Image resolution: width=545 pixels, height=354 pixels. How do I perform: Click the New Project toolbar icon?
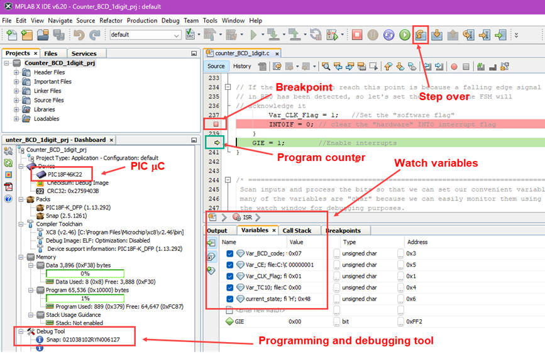[x=27, y=35]
